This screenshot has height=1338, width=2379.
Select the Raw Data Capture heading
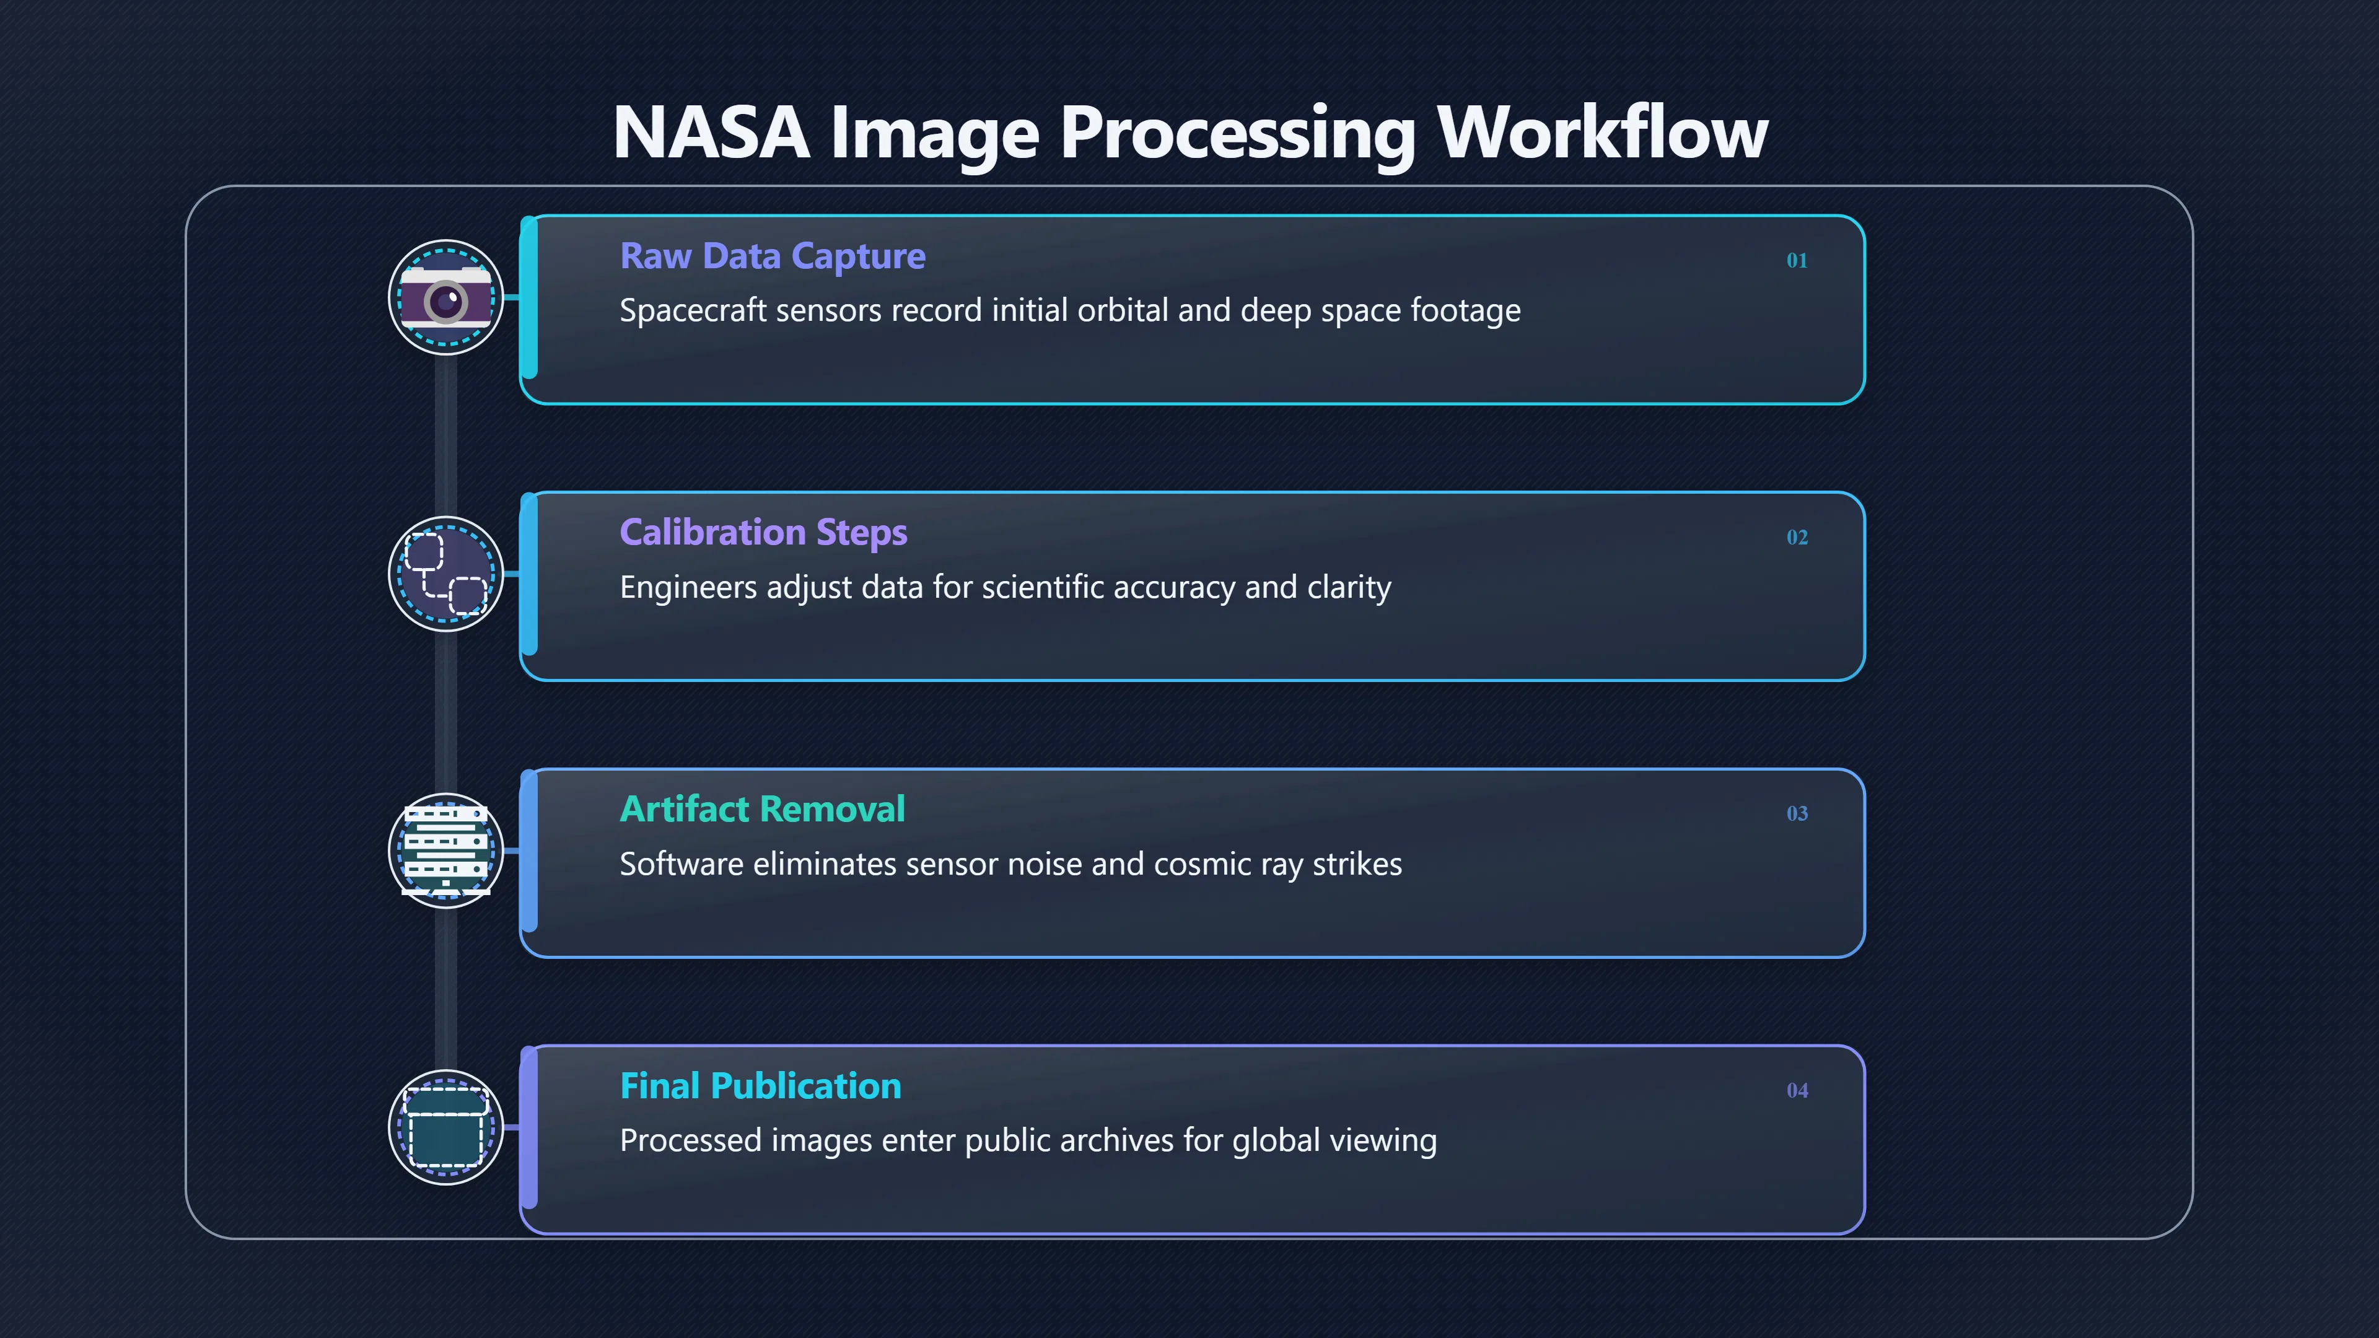[772, 256]
